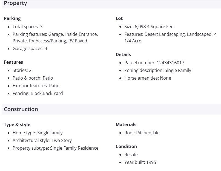221x171 pixels.
Task: Click Parking features list entry
Action: click(x=55, y=37)
